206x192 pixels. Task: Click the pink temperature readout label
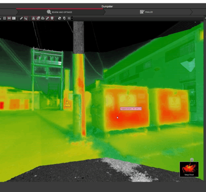tap(131, 109)
